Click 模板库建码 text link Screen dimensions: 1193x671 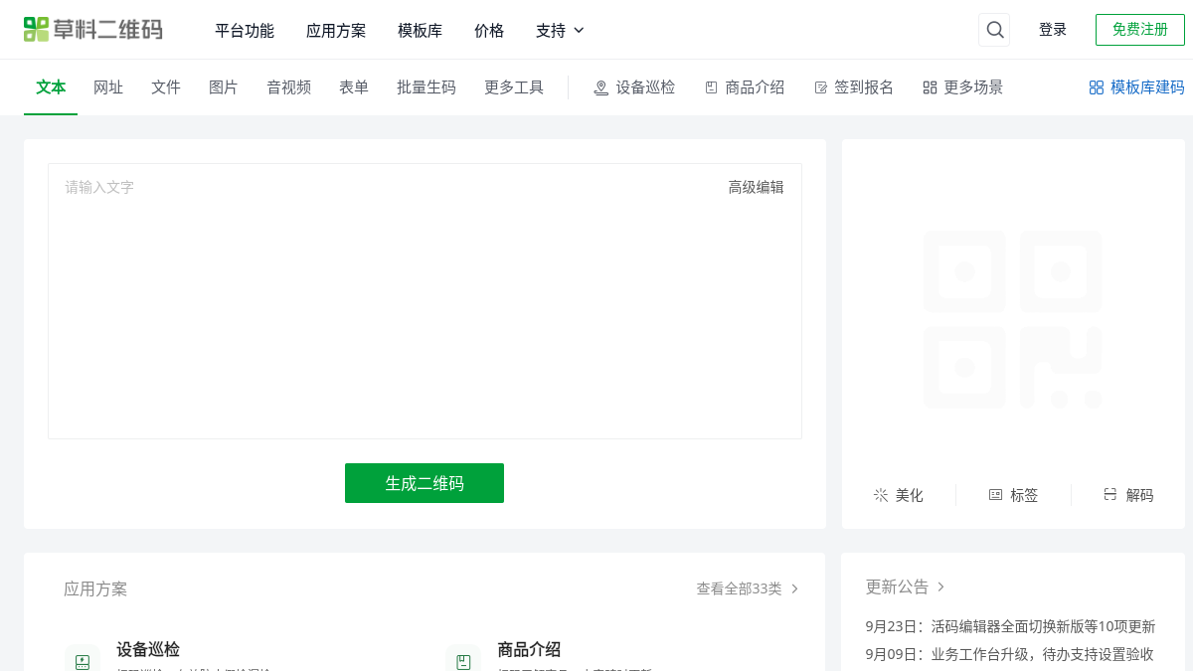coord(1147,87)
